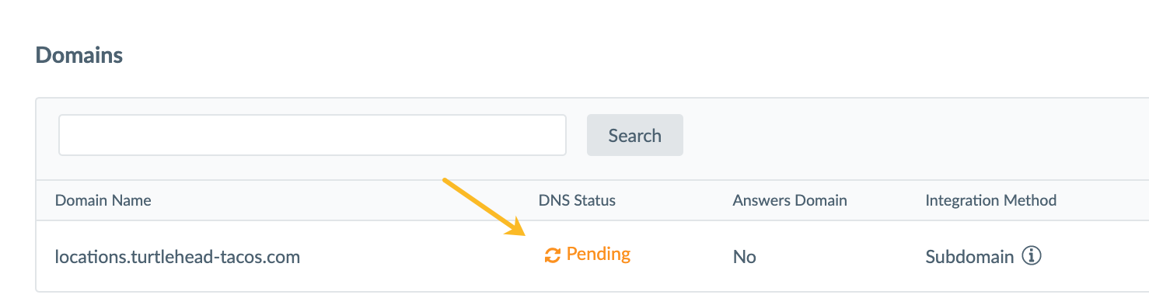Select the Integration Method column header
The image size is (1149, 305).
991,200
